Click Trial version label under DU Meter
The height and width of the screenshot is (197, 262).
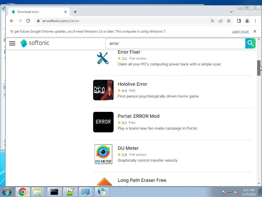(137, 154)
